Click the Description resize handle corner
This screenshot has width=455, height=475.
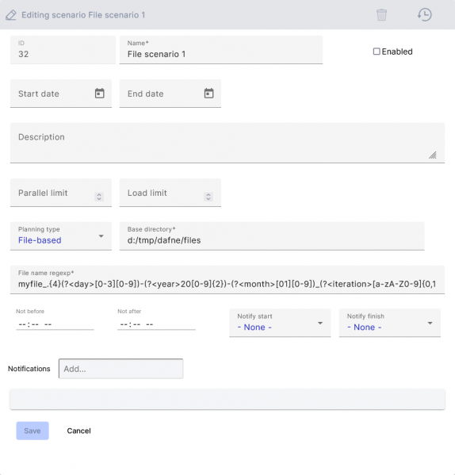433,155
